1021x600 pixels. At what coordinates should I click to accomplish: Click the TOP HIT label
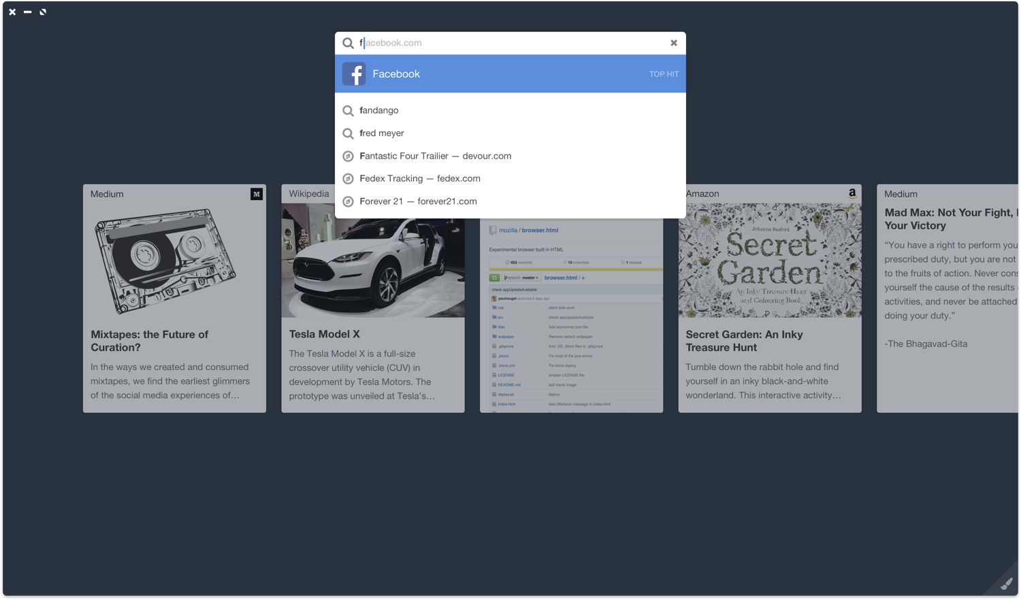pyautogui.click(x=664, y=74)
